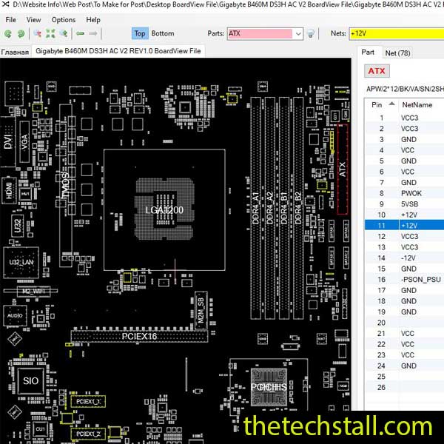Open the Help menu
The width and height of the screenshot is (444, 444).
pyautogui.click(x=93, y=20)
